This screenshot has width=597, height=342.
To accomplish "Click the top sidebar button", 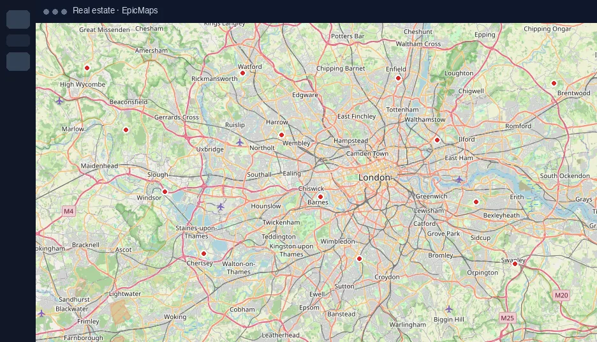I will (x=18, y=19).
